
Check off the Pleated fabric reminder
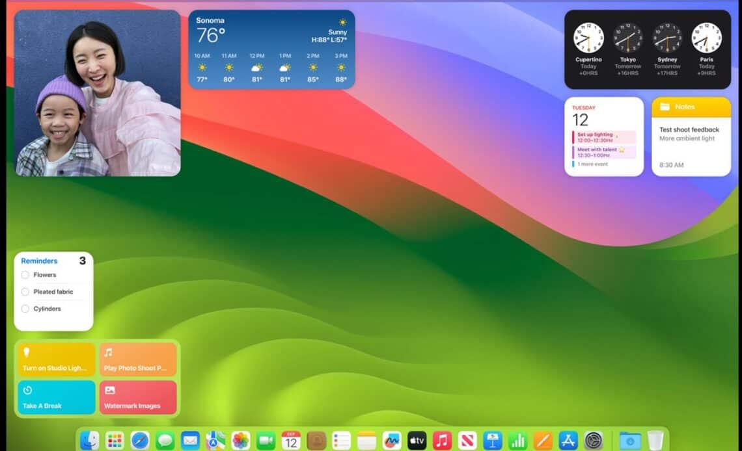point(25,292)
